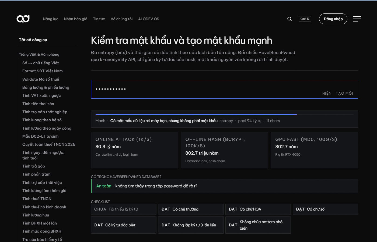This screenshot has height=242, width=377.
Task: Click the 802.7 triệu năm estimate
Action: [x=202, y=153]
